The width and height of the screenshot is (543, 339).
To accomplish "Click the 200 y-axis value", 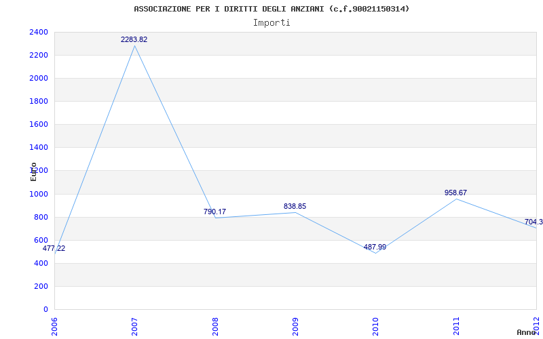I will tap(41, 286).
